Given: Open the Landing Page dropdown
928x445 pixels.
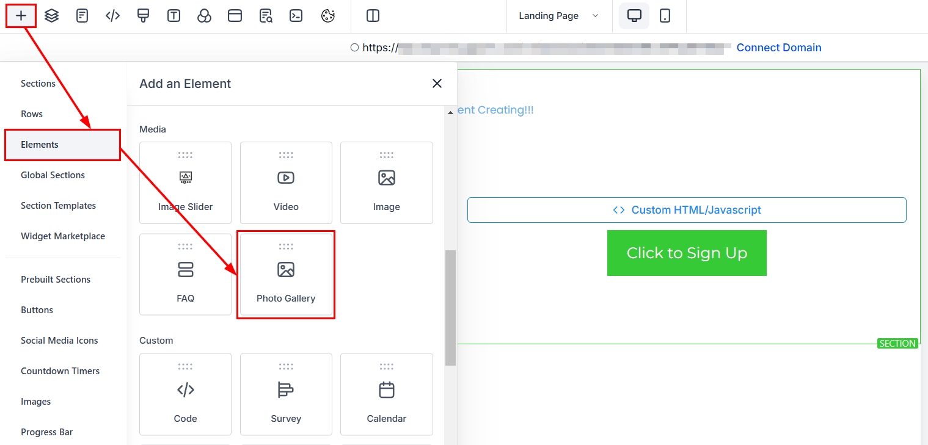Looking at the screenshot, I should point(559,16).
